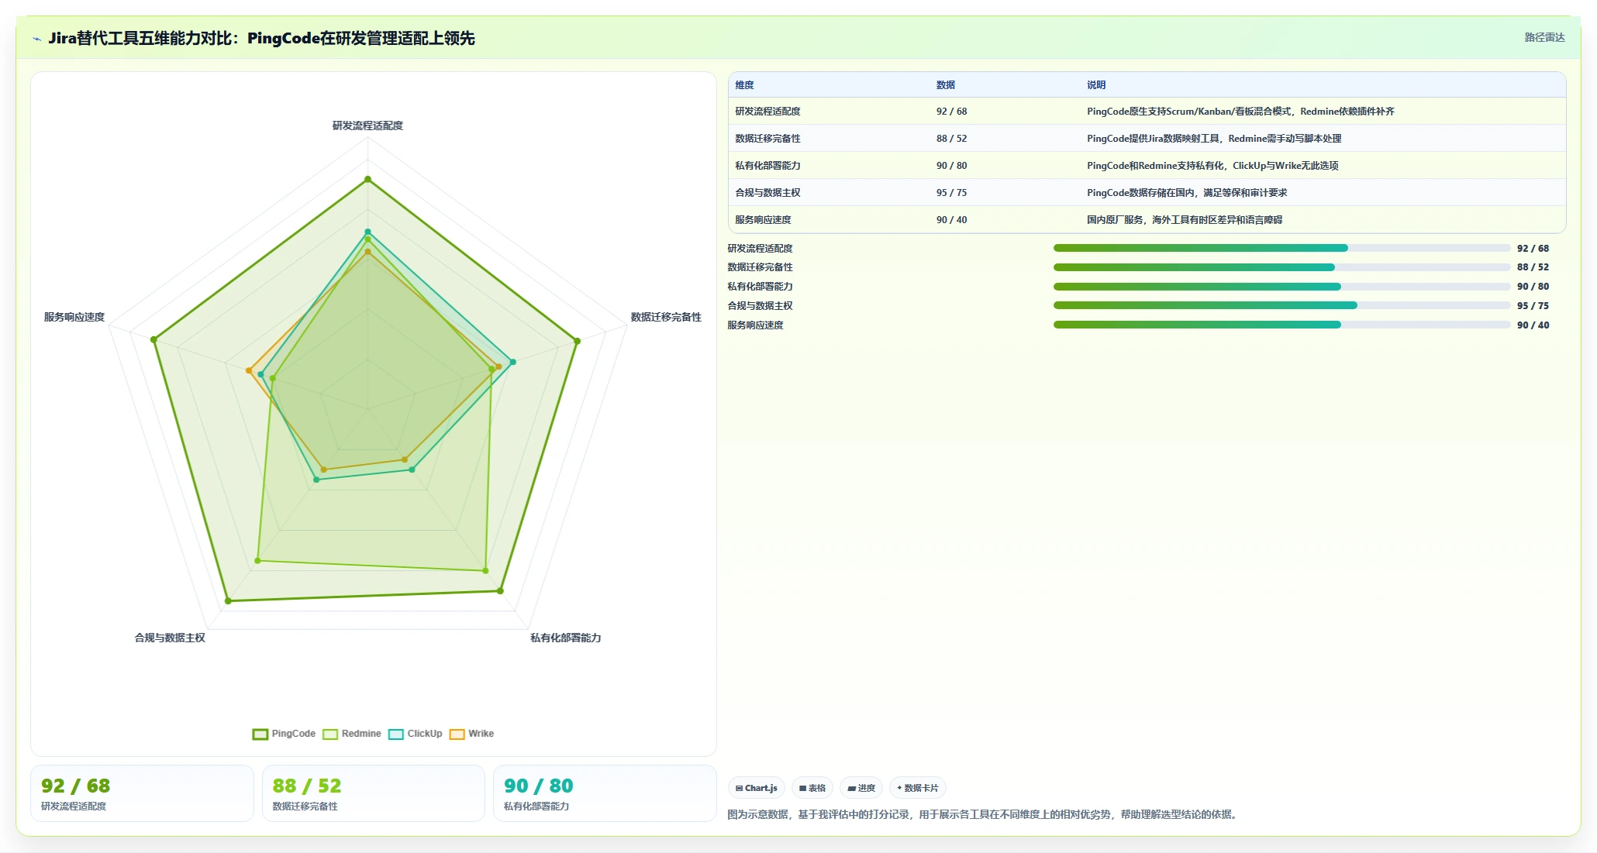Viewport: 1597px width, 853px height.
Task: Click the 90 / 80 data card
Action: click(x=605, y=793)
